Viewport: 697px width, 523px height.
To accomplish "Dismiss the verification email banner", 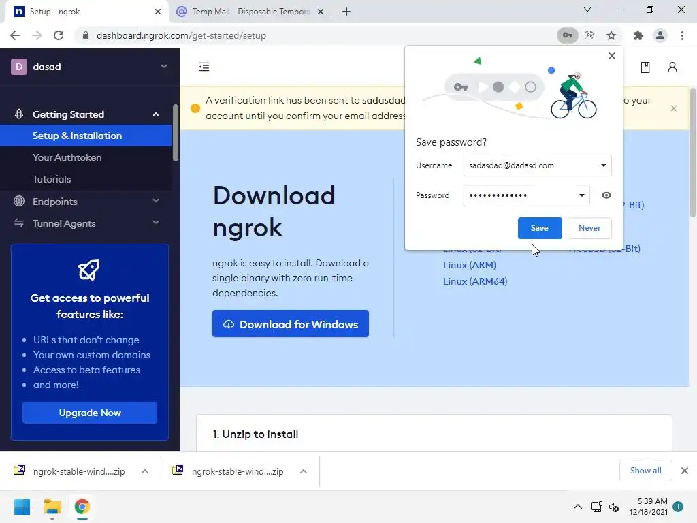I will pos(674,108).
